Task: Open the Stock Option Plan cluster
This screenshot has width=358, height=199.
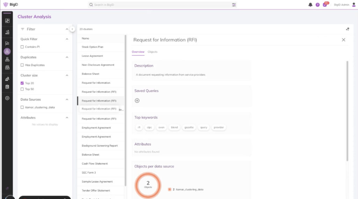Action: 93,47
